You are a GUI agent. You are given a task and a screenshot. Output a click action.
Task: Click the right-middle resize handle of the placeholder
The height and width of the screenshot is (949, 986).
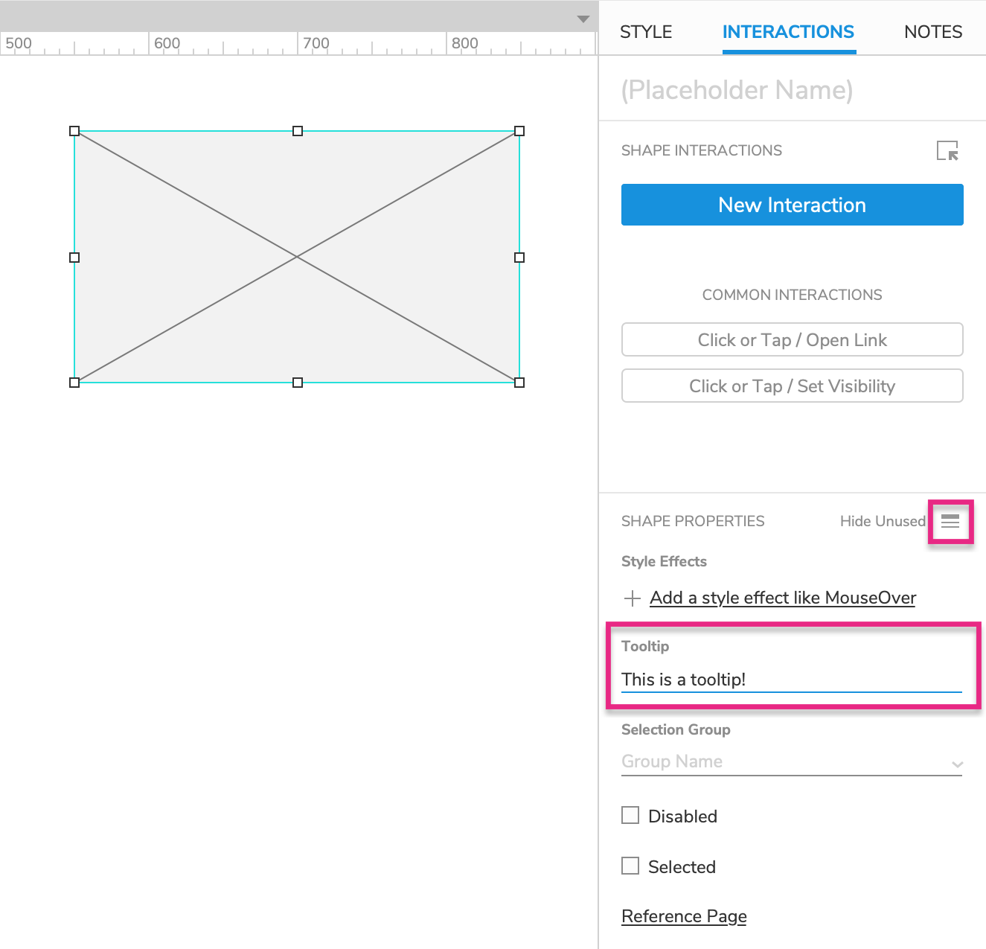pos(519,258)
